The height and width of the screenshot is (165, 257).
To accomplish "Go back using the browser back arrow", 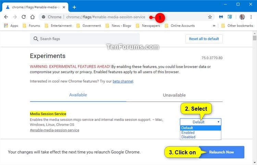I will coord(6,17).
